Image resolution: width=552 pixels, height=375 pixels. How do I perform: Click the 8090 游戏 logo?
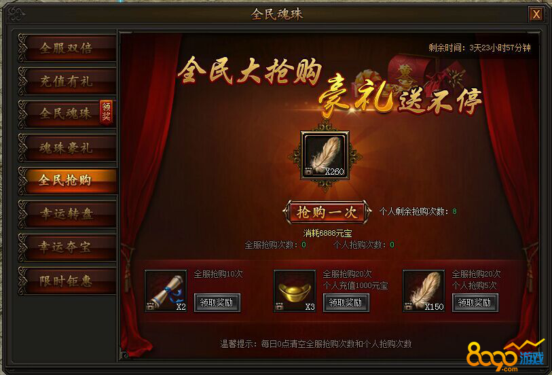505,355
